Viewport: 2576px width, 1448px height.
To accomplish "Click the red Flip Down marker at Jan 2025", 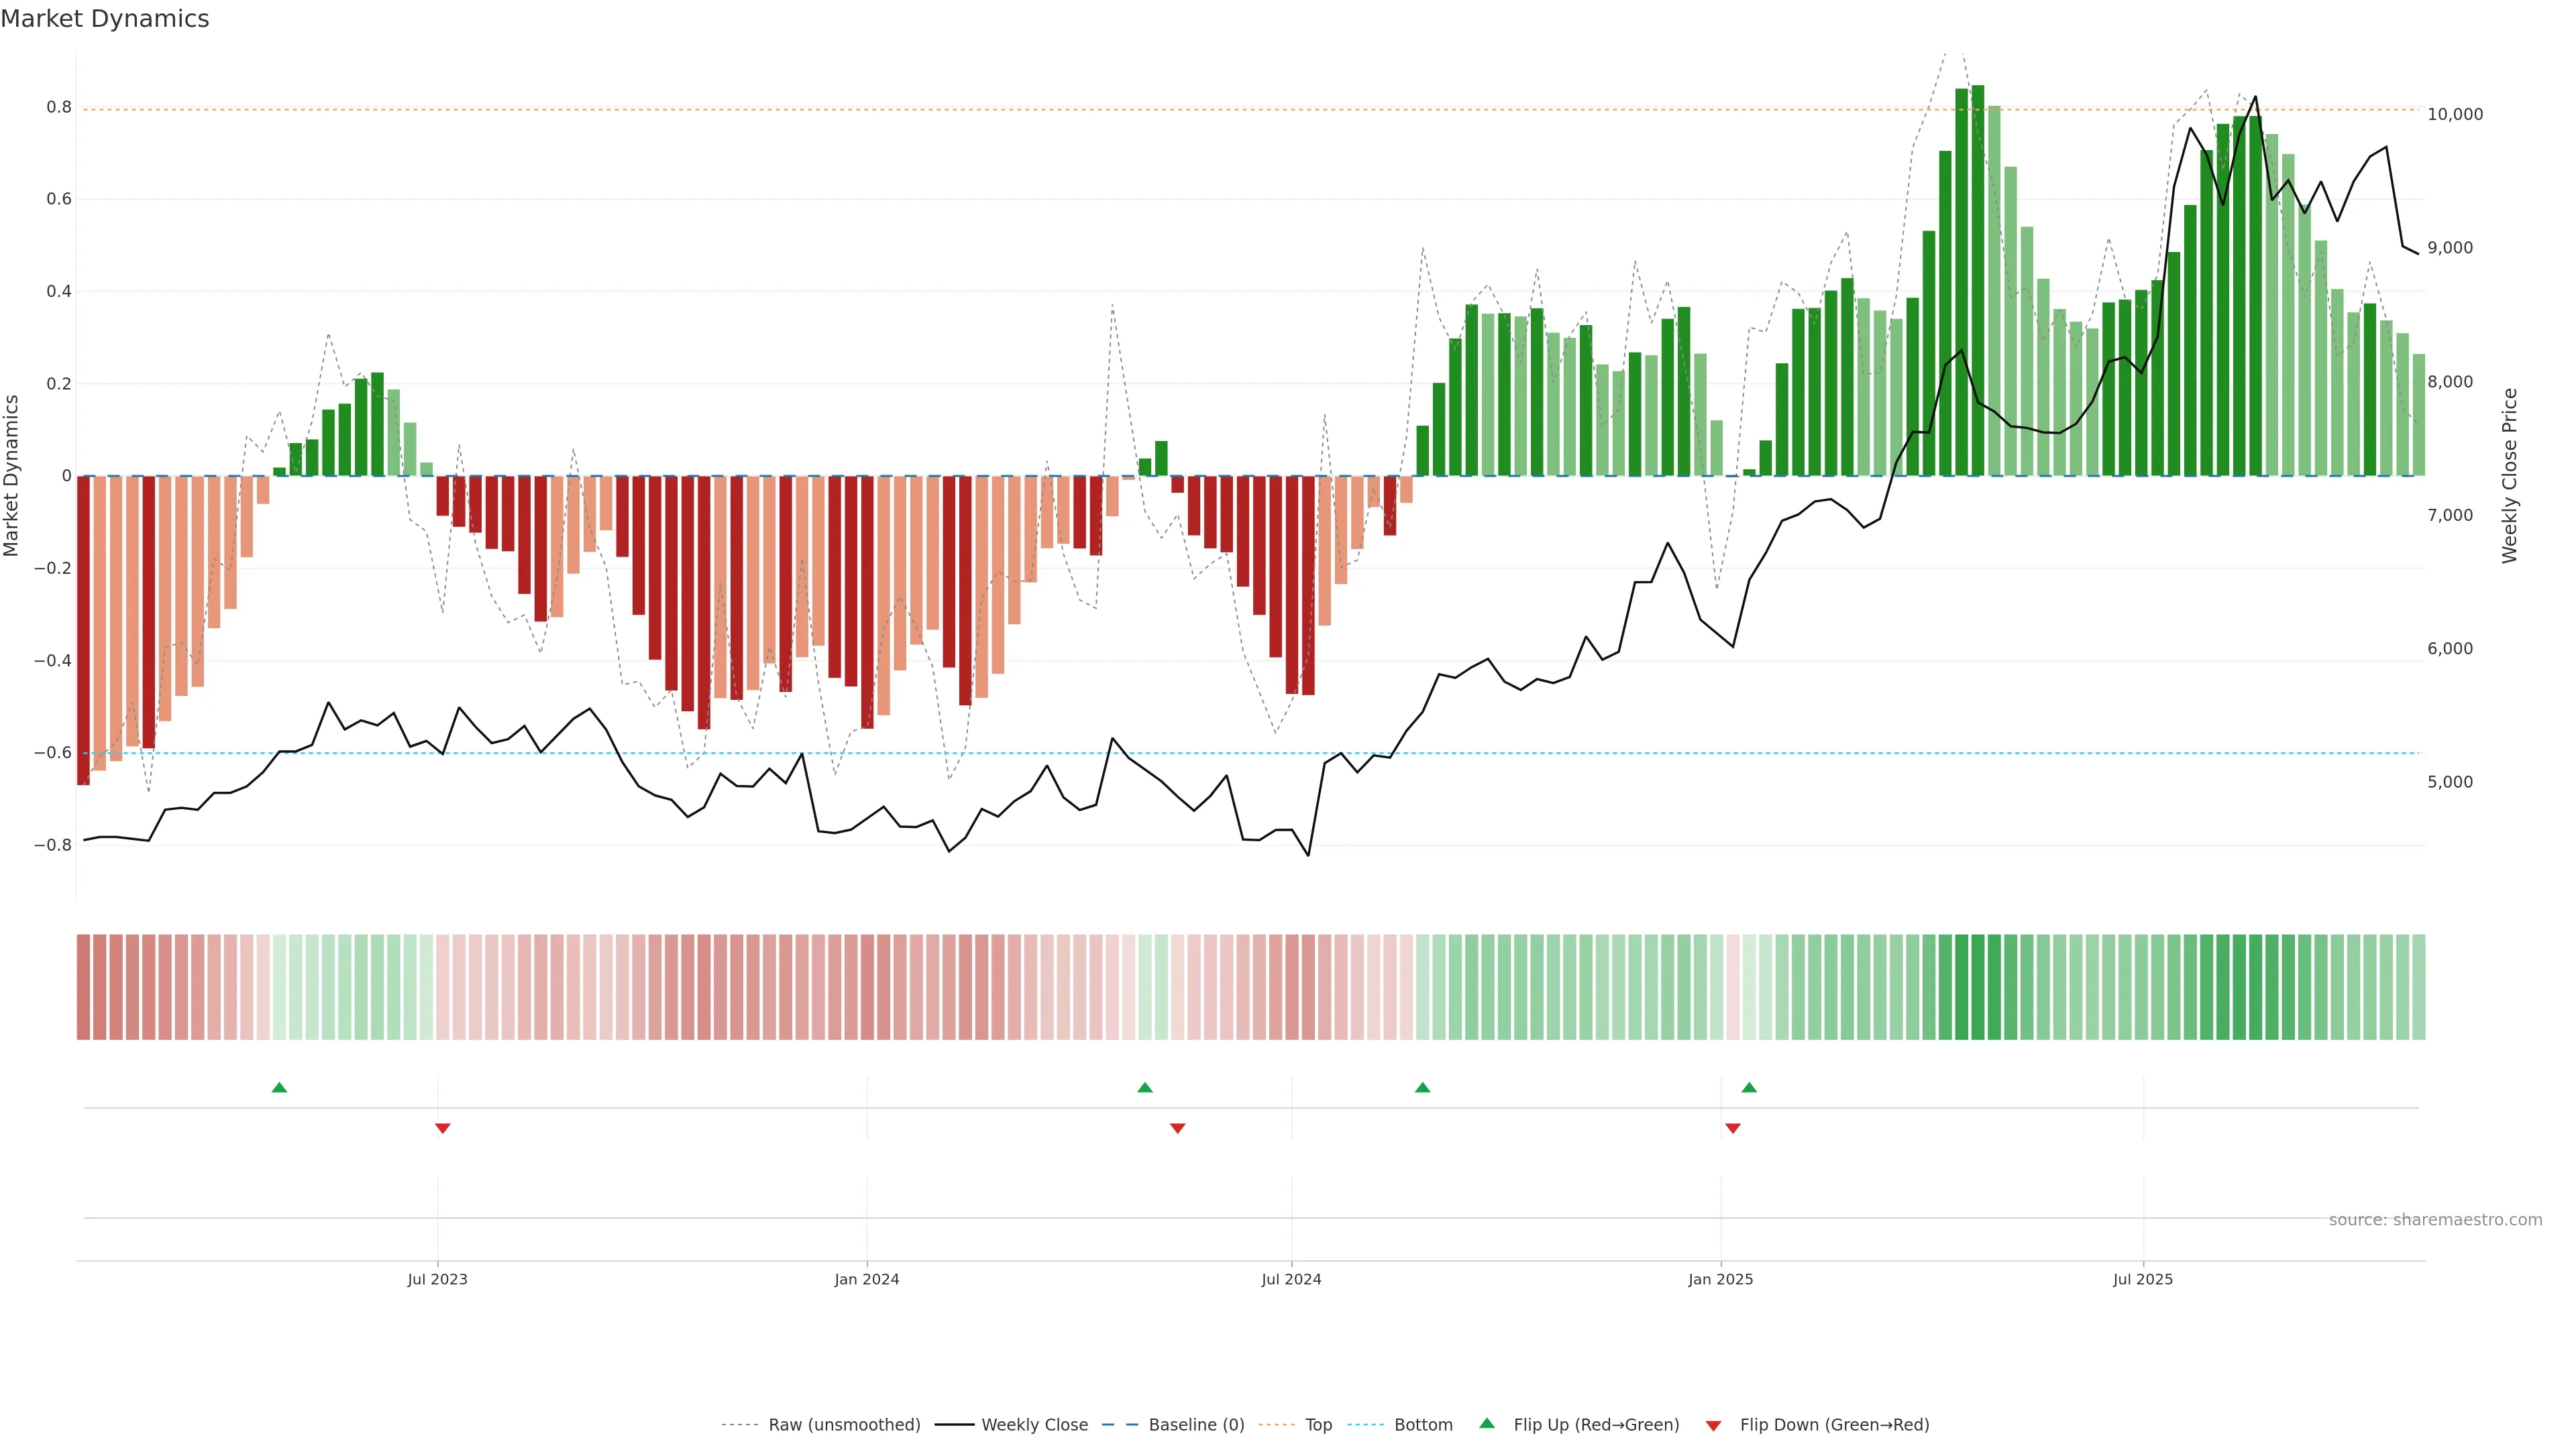I will coord(1732,1128).
